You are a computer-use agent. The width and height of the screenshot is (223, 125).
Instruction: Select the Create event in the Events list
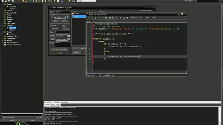pos(79,14)
